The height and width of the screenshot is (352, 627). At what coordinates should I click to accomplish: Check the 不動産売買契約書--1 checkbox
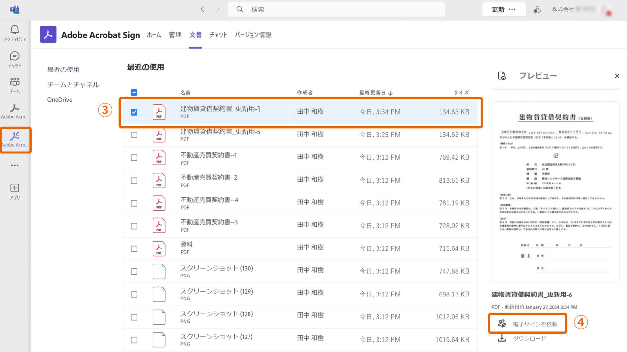click(x=134, y=158)
